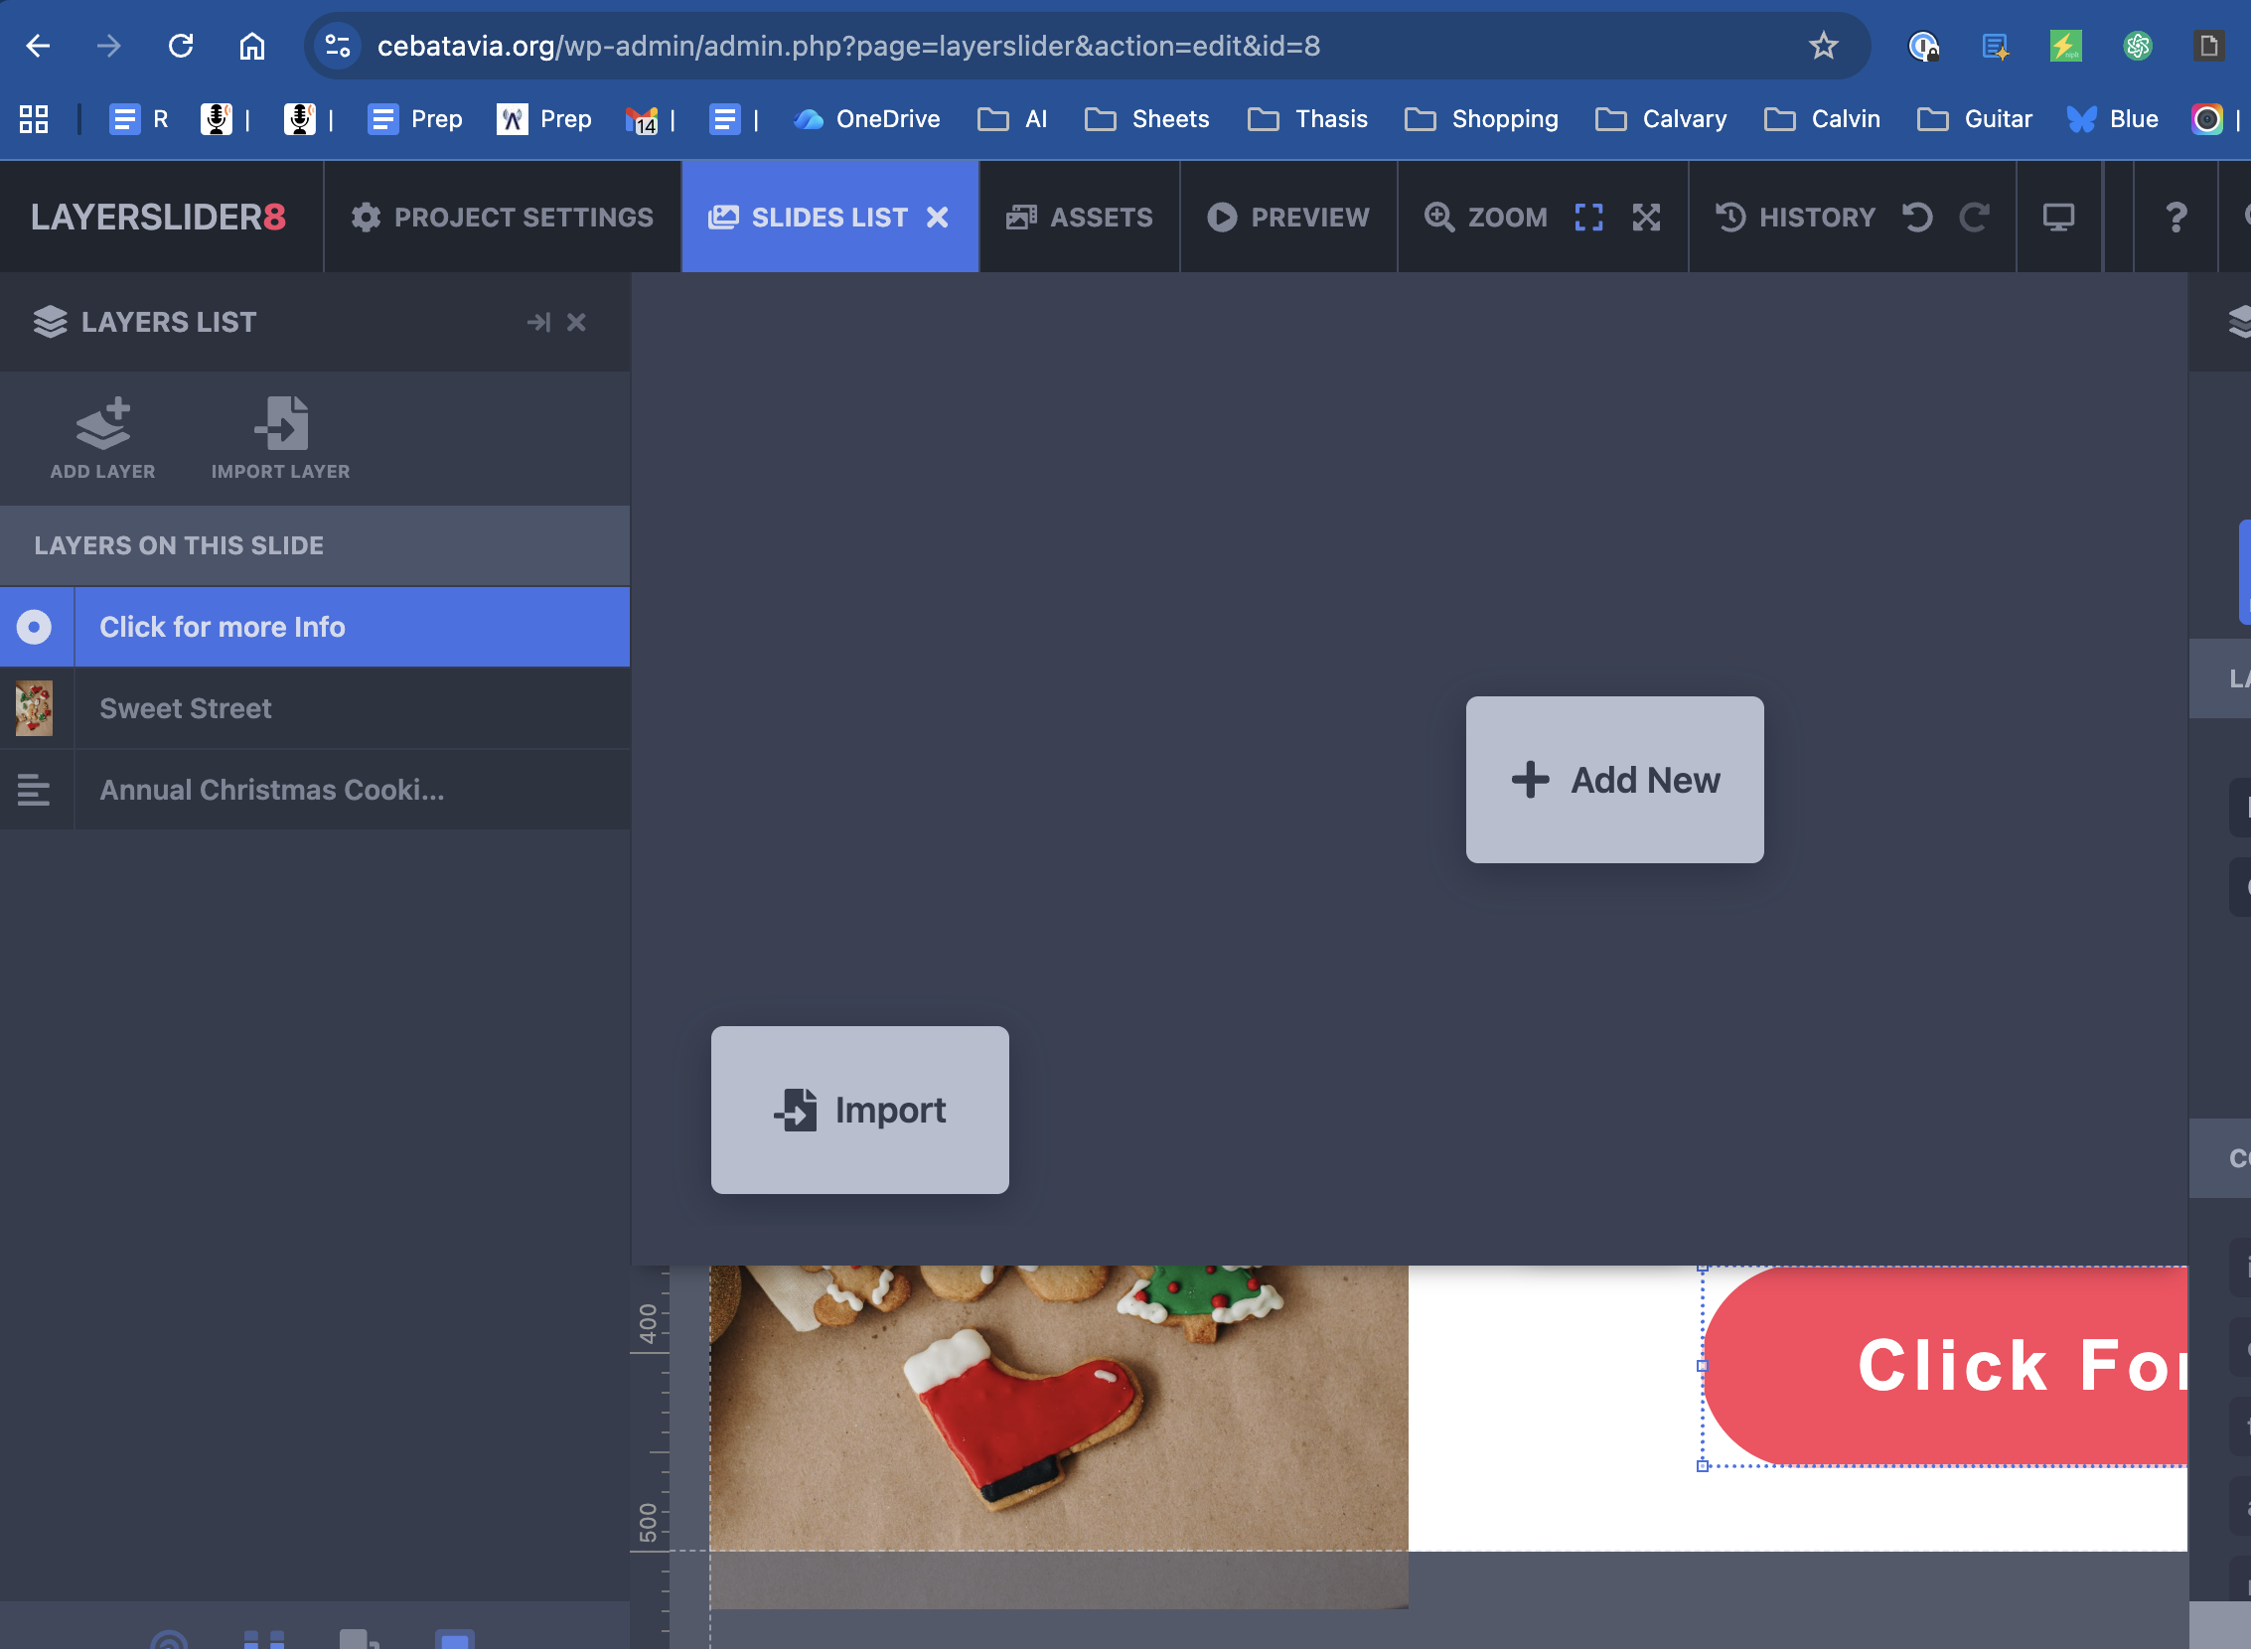Close the Slides List tab
The height and width of the screenshot is (1649, 2251).
pos(937,217)
